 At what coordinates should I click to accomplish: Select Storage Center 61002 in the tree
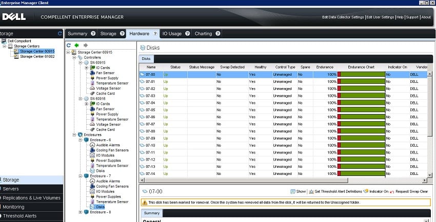coord(37,57)
